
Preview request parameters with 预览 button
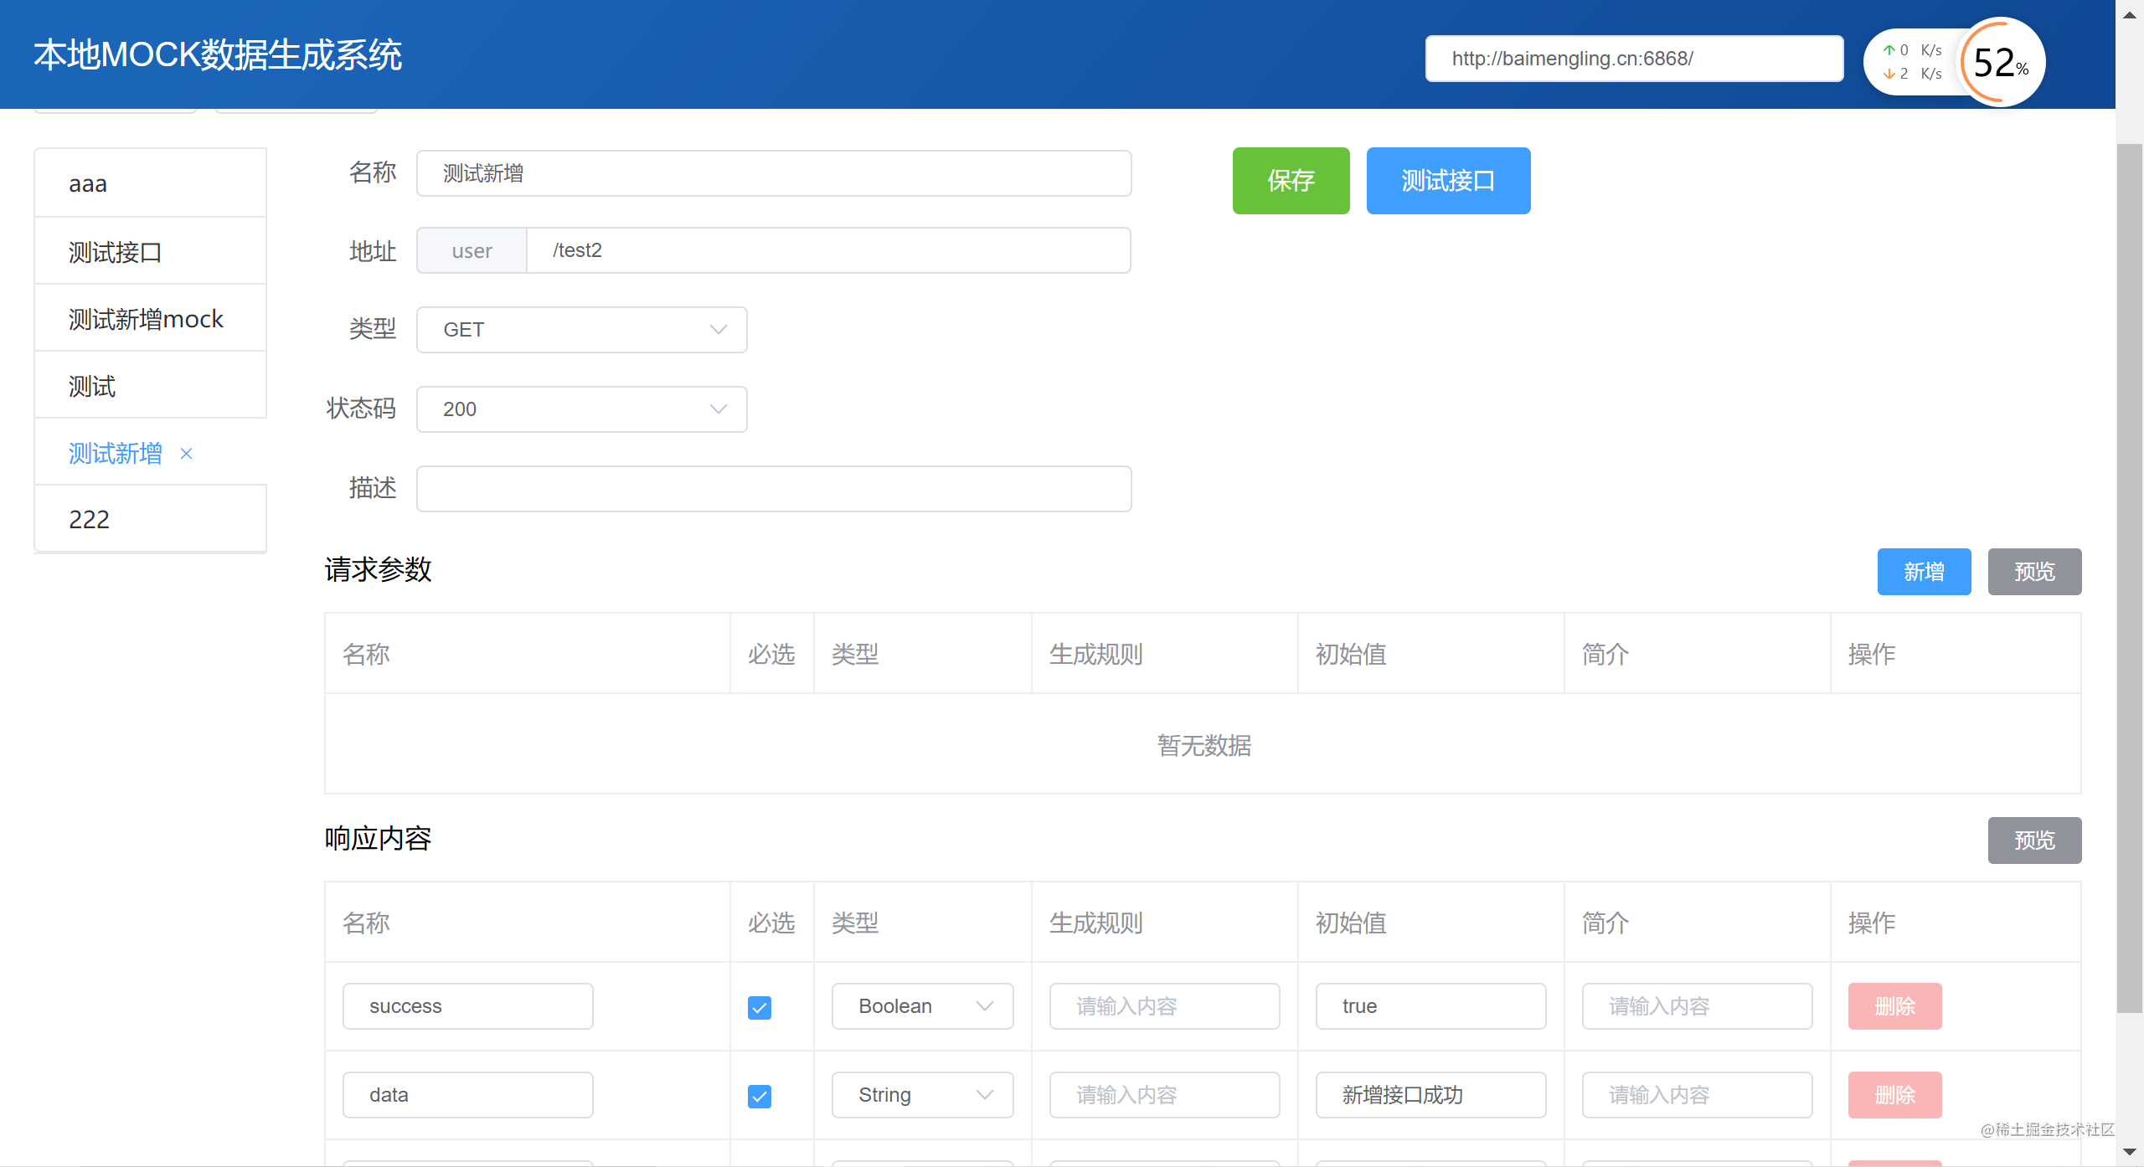[x=2035, y=572]
